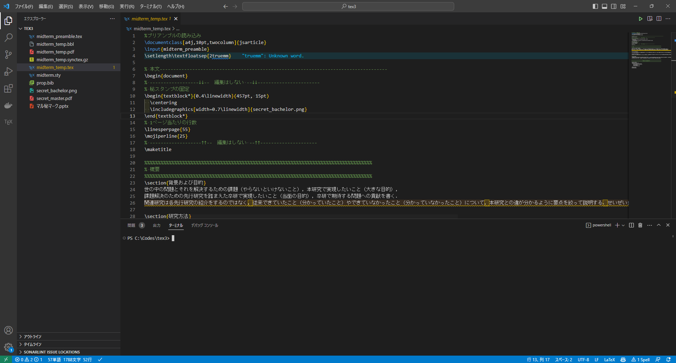676x363 pixels.
Task: Open the ターミナル(T) menu
Action: [150, 6]
